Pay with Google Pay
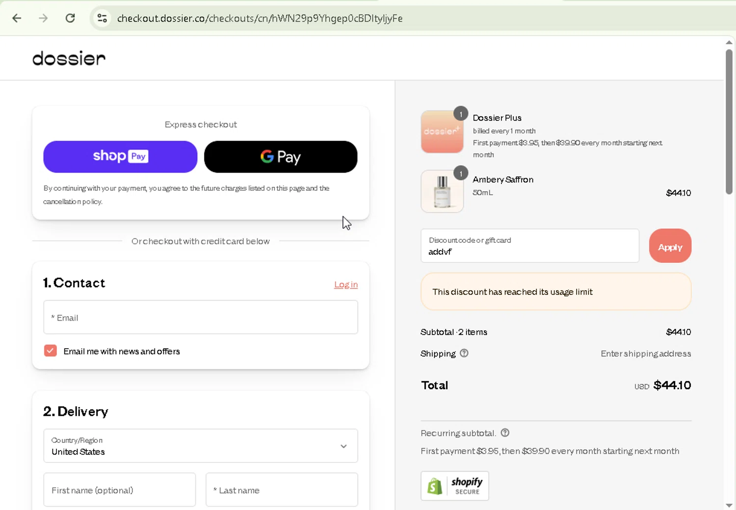Viewport: 736px width, 510px height. [281, 157]
